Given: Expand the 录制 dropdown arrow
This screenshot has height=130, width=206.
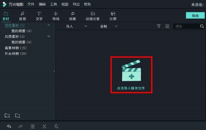Looking at the screenshot, I should tap(116, 26).
